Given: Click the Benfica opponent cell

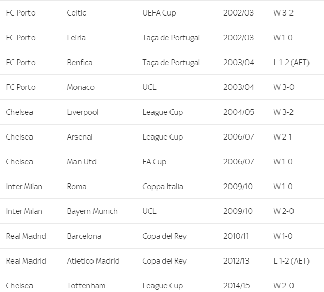Looking at the screenshot, I should coord(80,63).
